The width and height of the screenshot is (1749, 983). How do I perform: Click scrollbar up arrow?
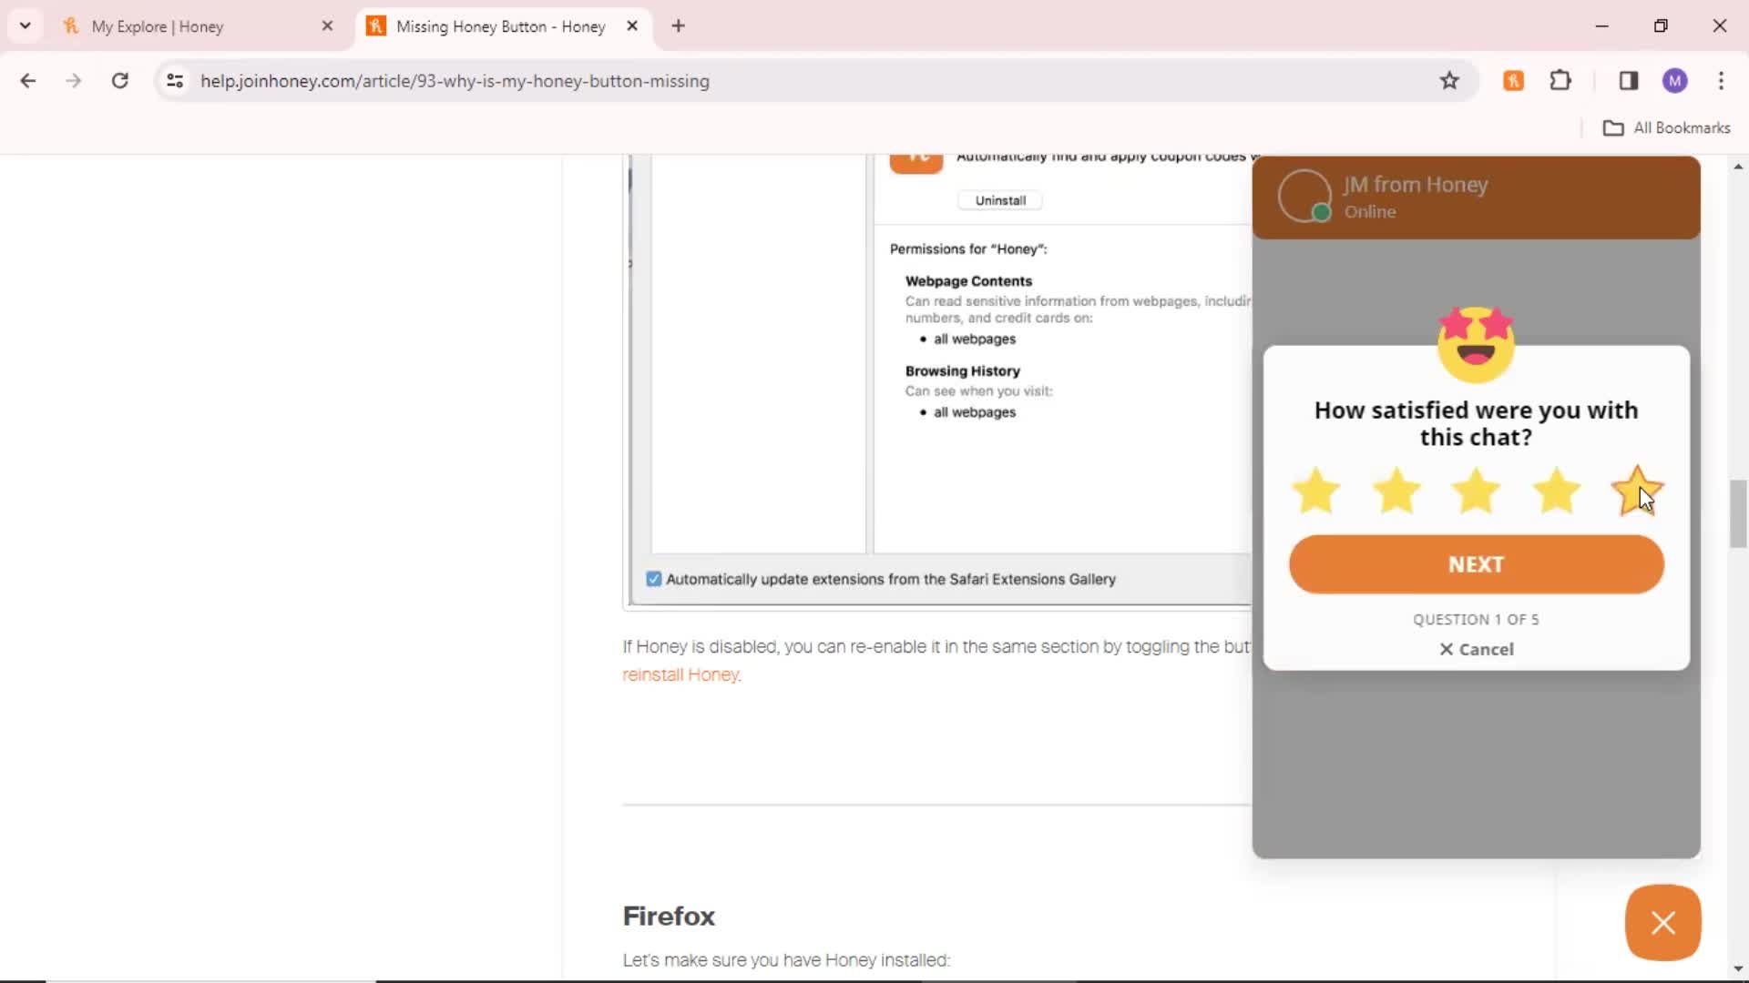pyautogui.click(x=1738, y=167)
